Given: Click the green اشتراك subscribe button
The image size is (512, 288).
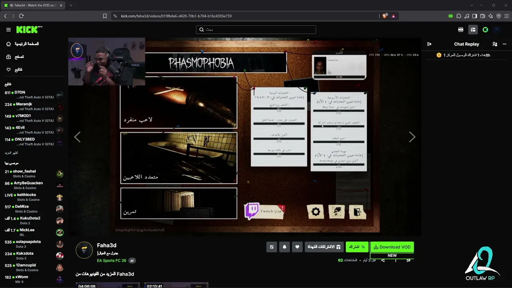Looking at the screenshot, I should [x=357, y=247].
